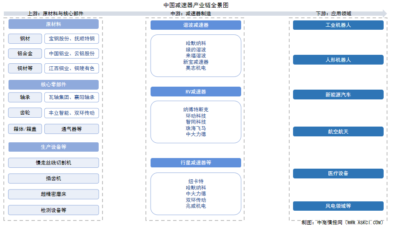Image resolution: width=393 pixels, height=226 pixels.
Task: Click the RV减速器 header
Action: (196, 92)
